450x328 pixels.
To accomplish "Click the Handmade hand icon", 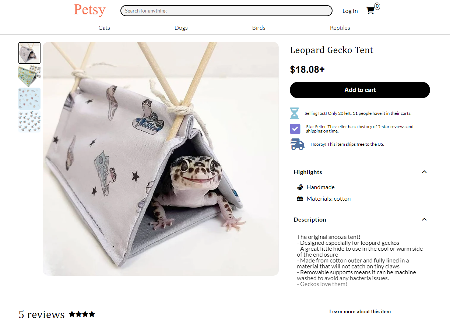I will pyautogui.click(x=299, y=187).
